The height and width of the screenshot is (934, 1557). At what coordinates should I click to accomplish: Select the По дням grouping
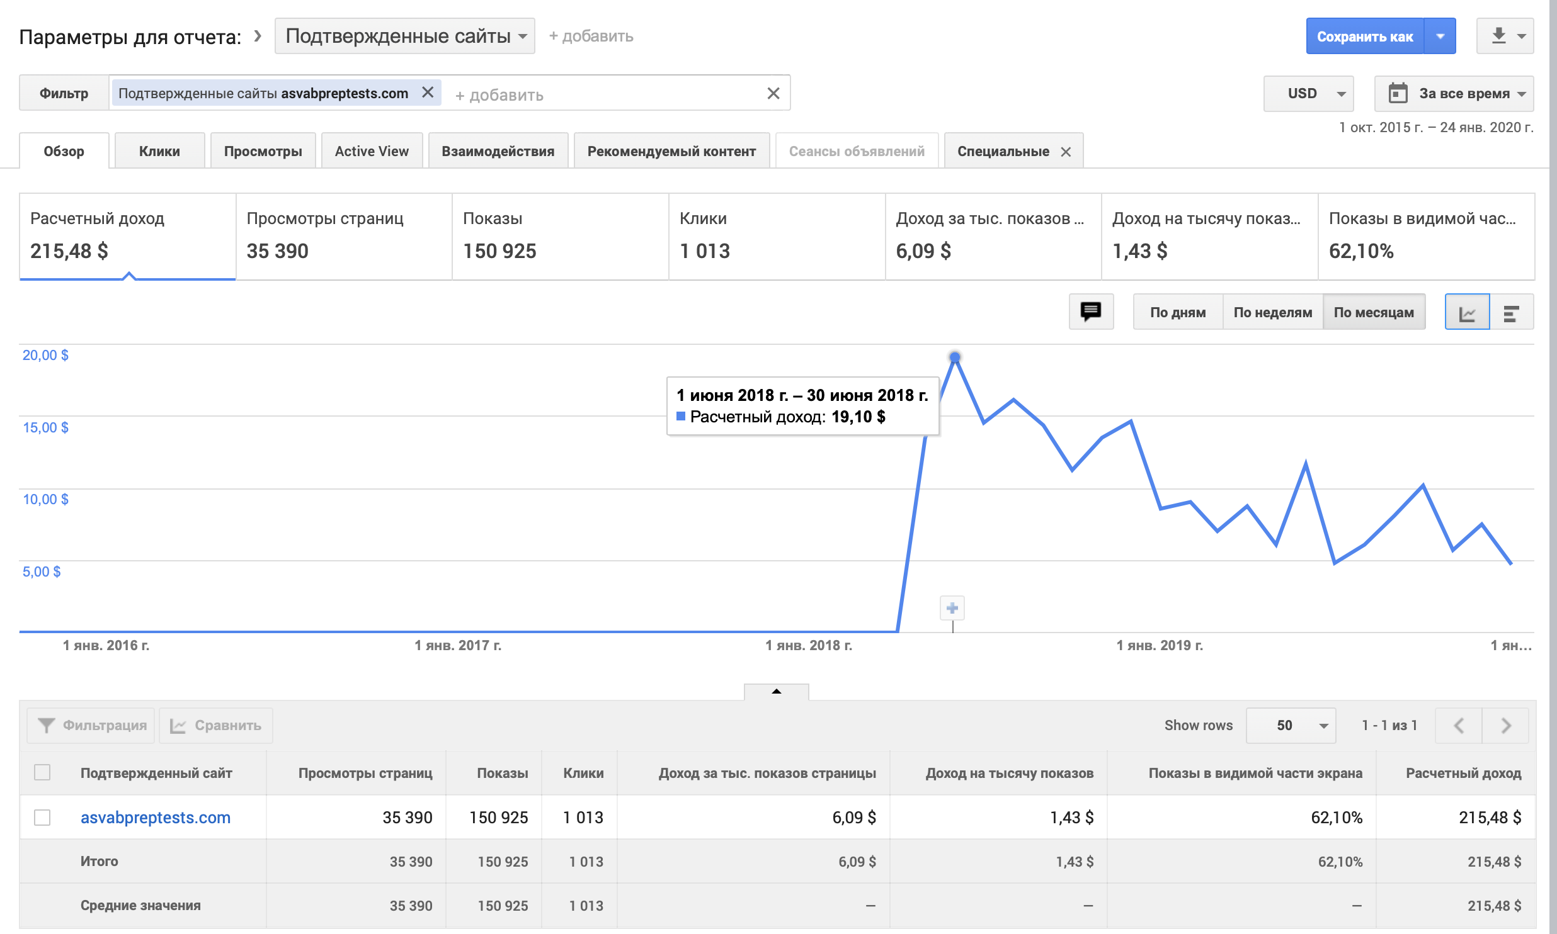click(1177, 312)
